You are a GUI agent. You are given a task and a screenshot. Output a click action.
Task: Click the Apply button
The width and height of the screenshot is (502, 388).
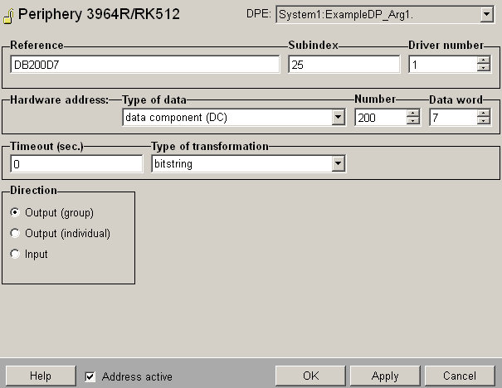coord(385,376)
